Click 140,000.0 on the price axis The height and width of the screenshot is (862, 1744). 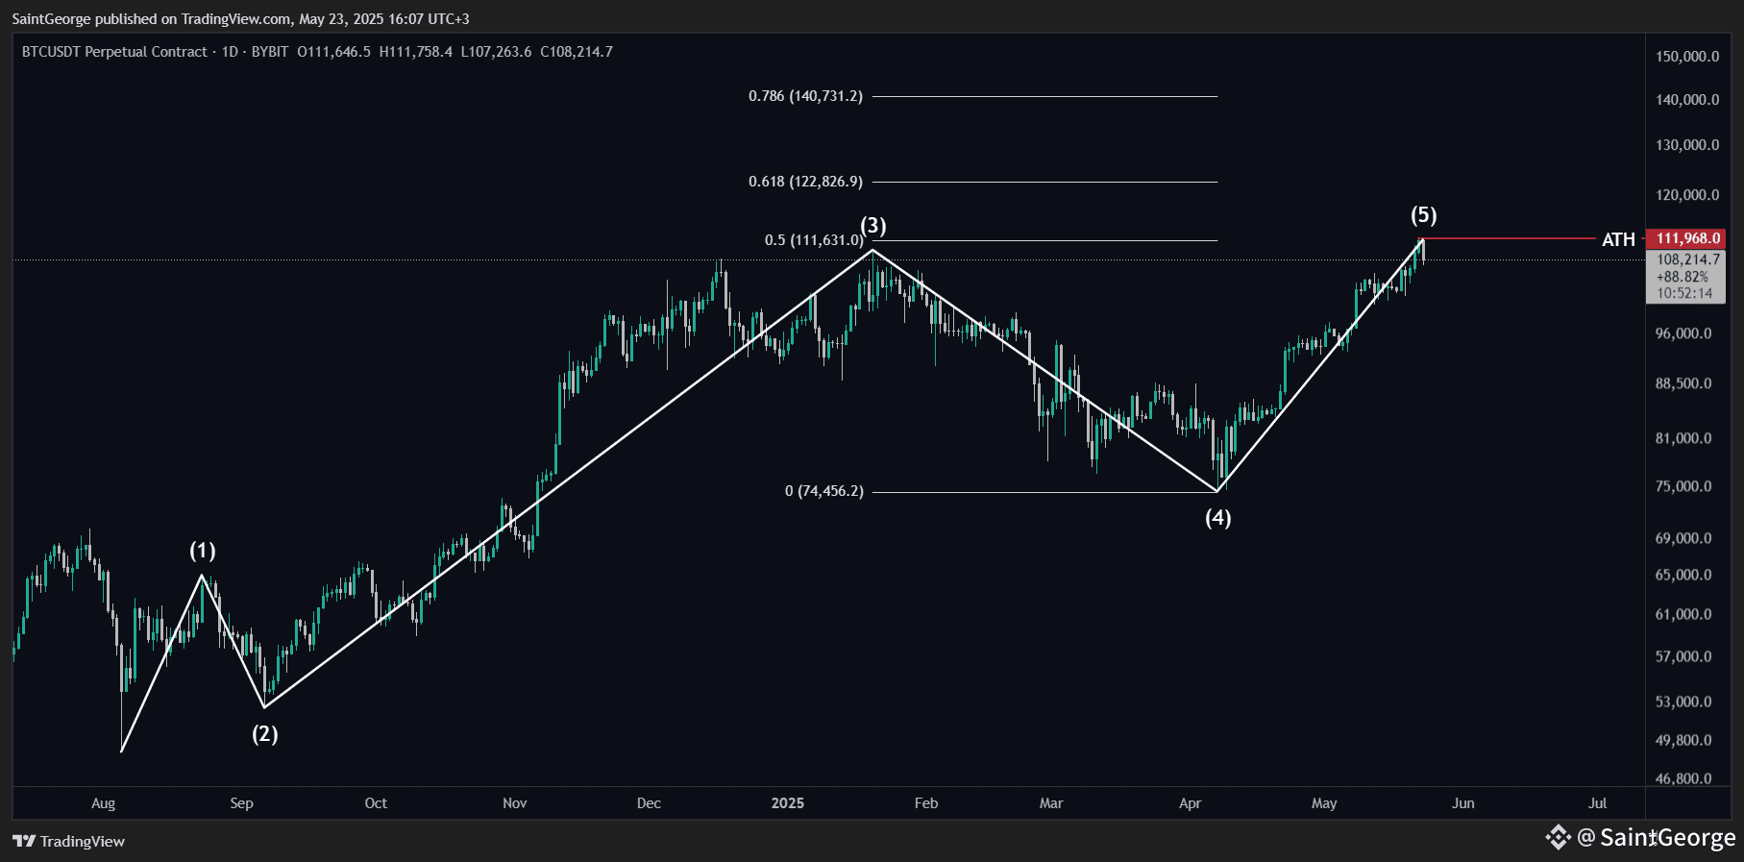1687,100
